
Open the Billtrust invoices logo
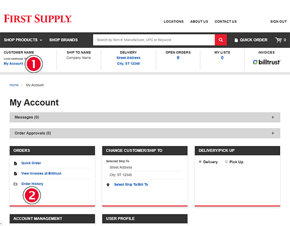point(266,62)
